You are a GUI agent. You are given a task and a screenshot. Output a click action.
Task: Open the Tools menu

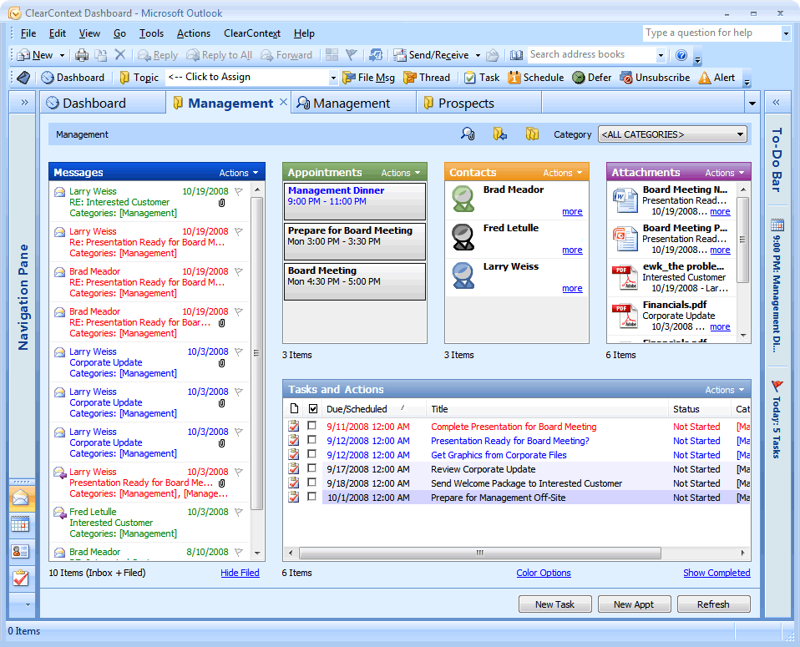[151, 33]
